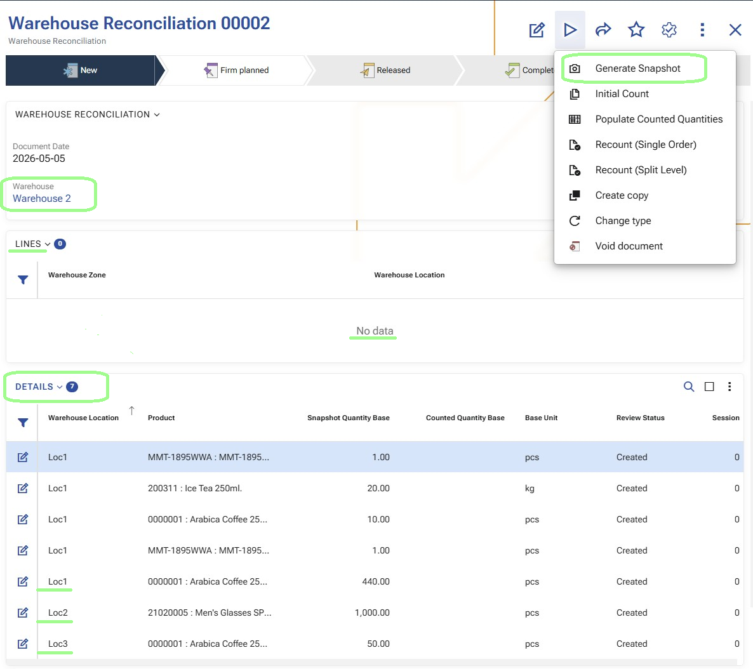Select the 200311 : Ice Tea 250ml. product cell
This screenshot has height=669, width=753.
pos(195,489)
